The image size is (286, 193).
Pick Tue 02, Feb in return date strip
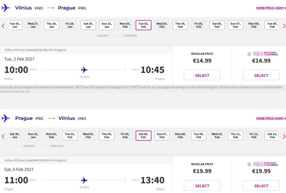pyautogui.click(x=70, y=136)
